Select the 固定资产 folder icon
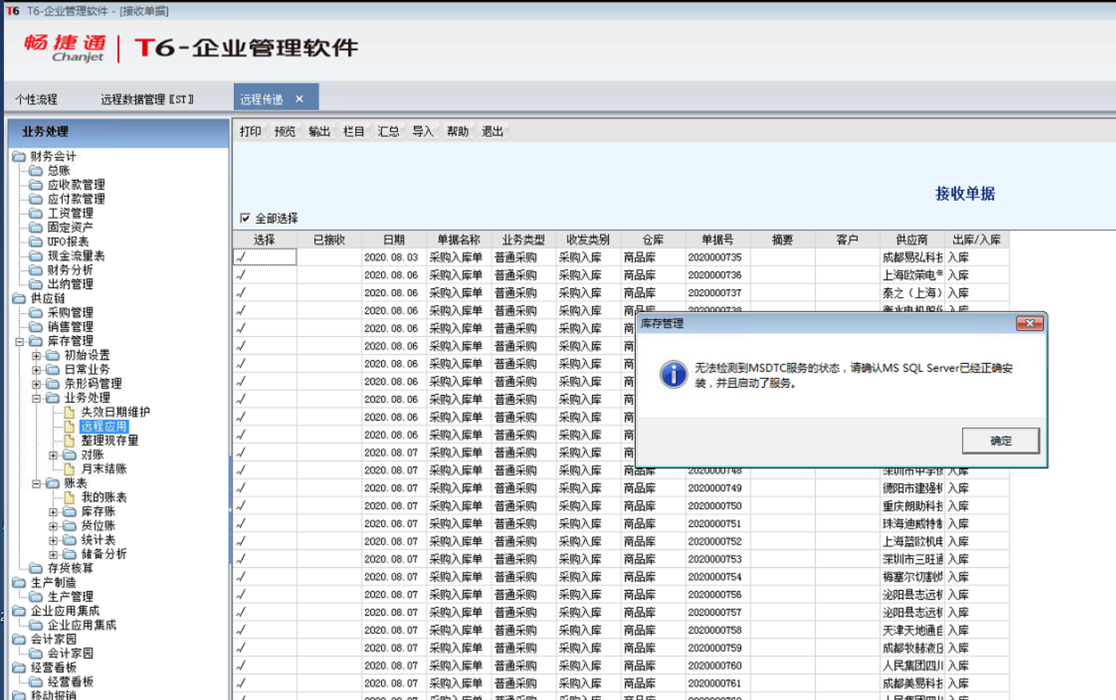The height and width of the screenshot is (700, 1116). [36, 227]
